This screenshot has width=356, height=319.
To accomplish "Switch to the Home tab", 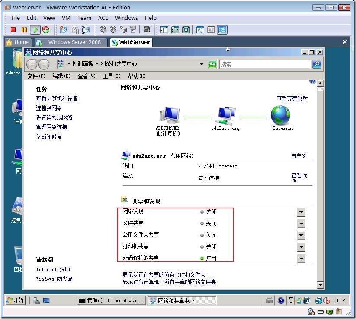I will (18, 42).
